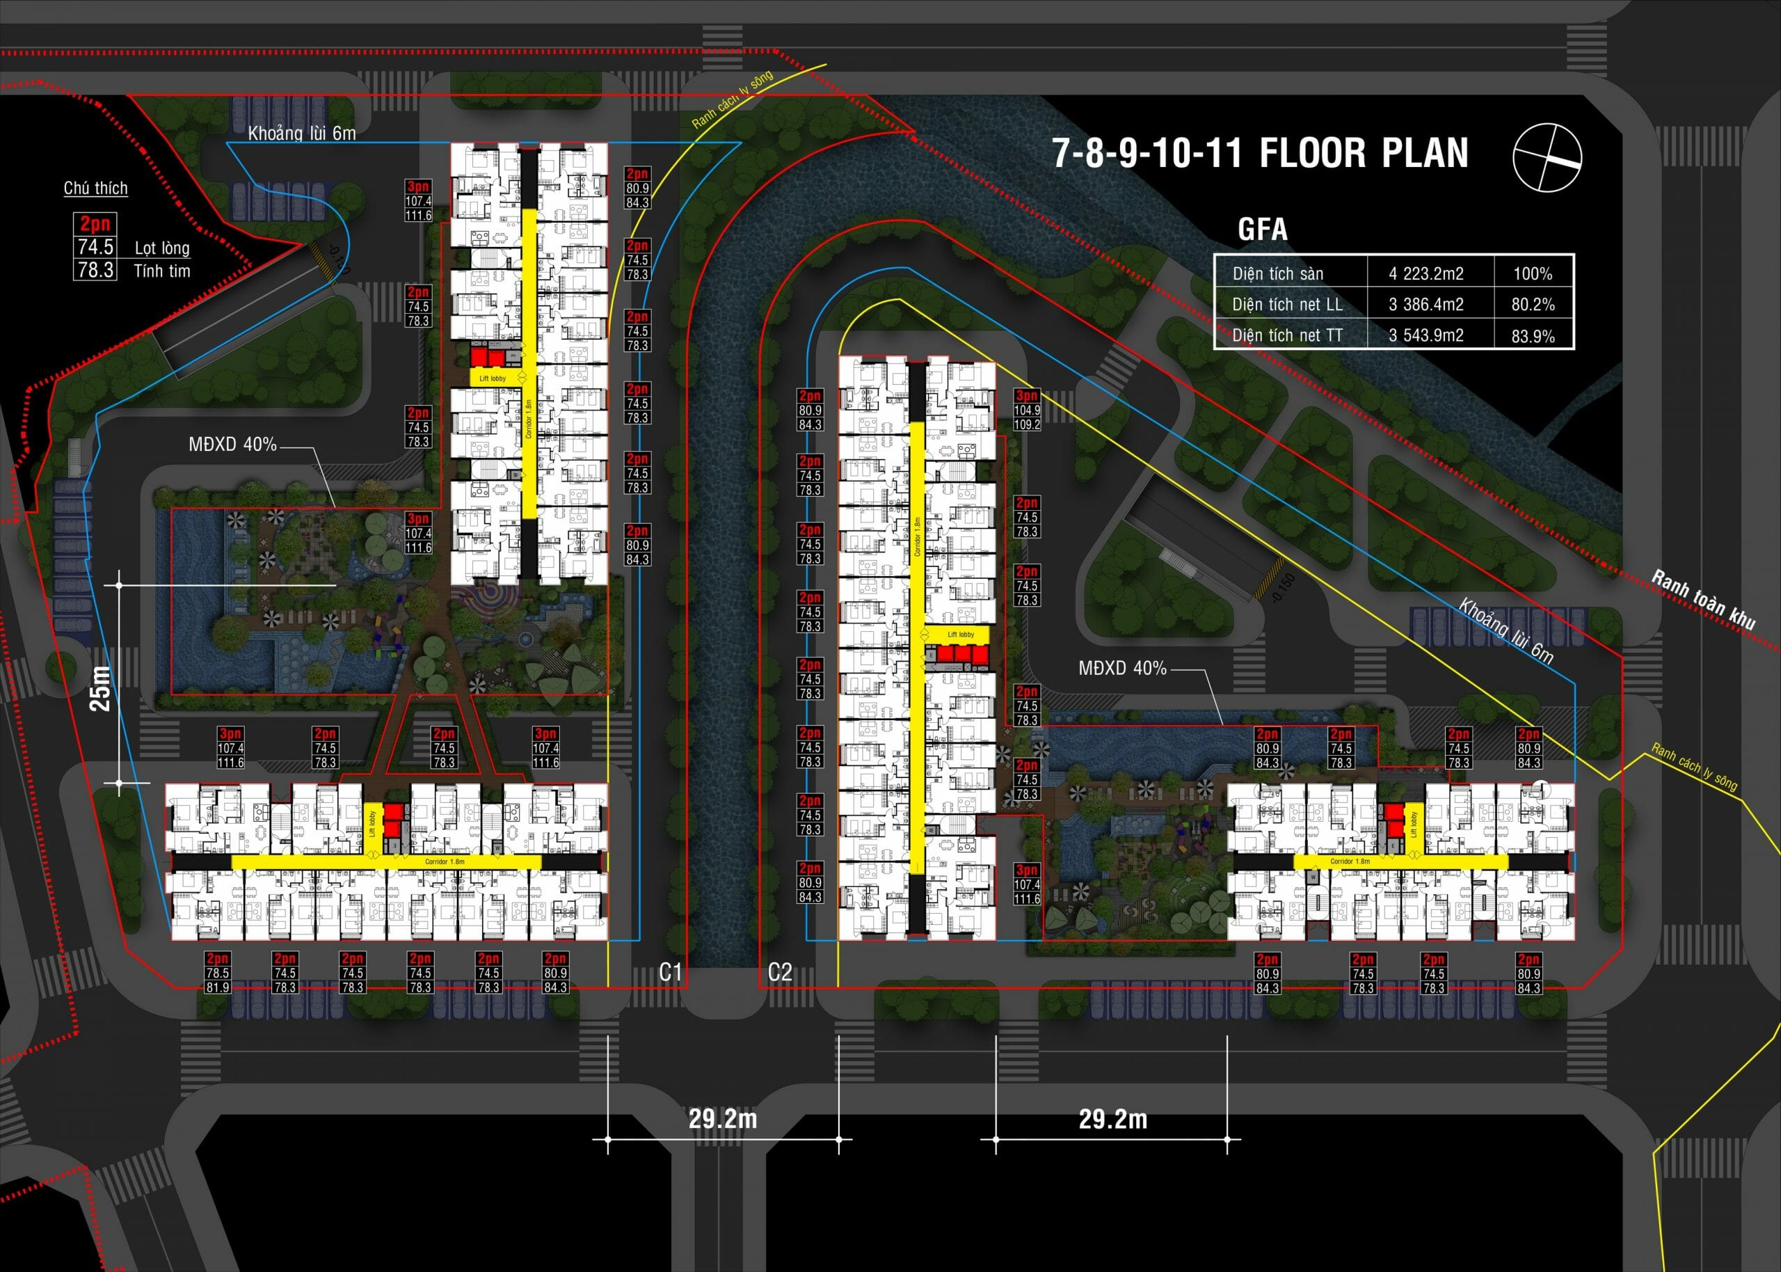This screenshot has height=1272, width=1781.
Task: Select the 'Diện tích net LL' row label
Action: click(1287, 305)
